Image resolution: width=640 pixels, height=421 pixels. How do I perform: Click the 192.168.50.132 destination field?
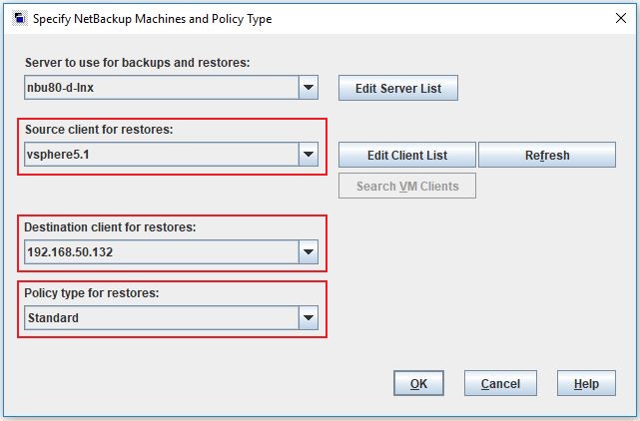[162, 252]
